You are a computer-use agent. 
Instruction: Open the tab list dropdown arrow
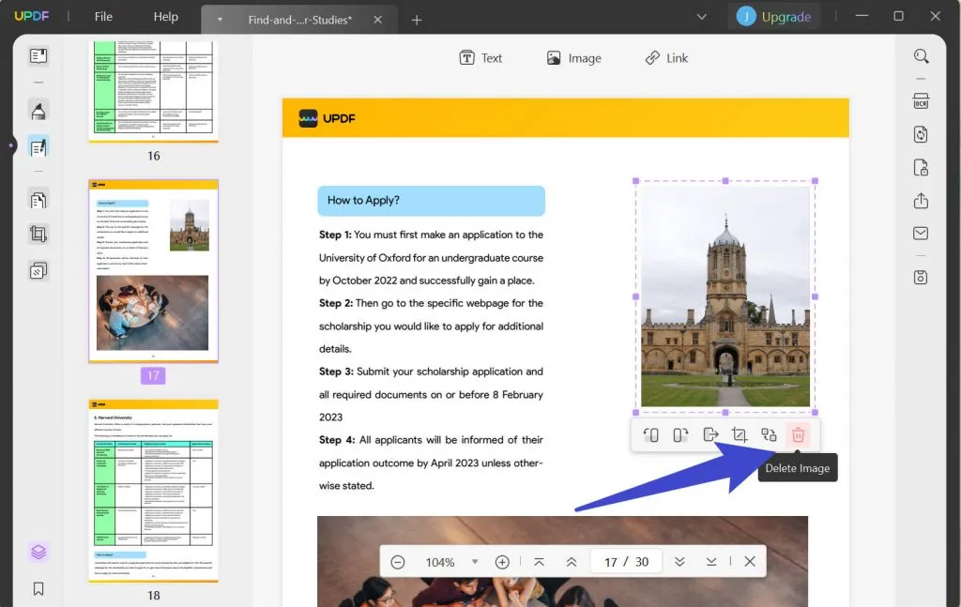pyautogui.click(x=701, y=17)
